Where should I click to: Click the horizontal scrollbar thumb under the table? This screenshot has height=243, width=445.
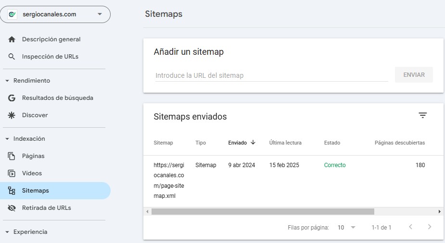(x=263, y=212)
